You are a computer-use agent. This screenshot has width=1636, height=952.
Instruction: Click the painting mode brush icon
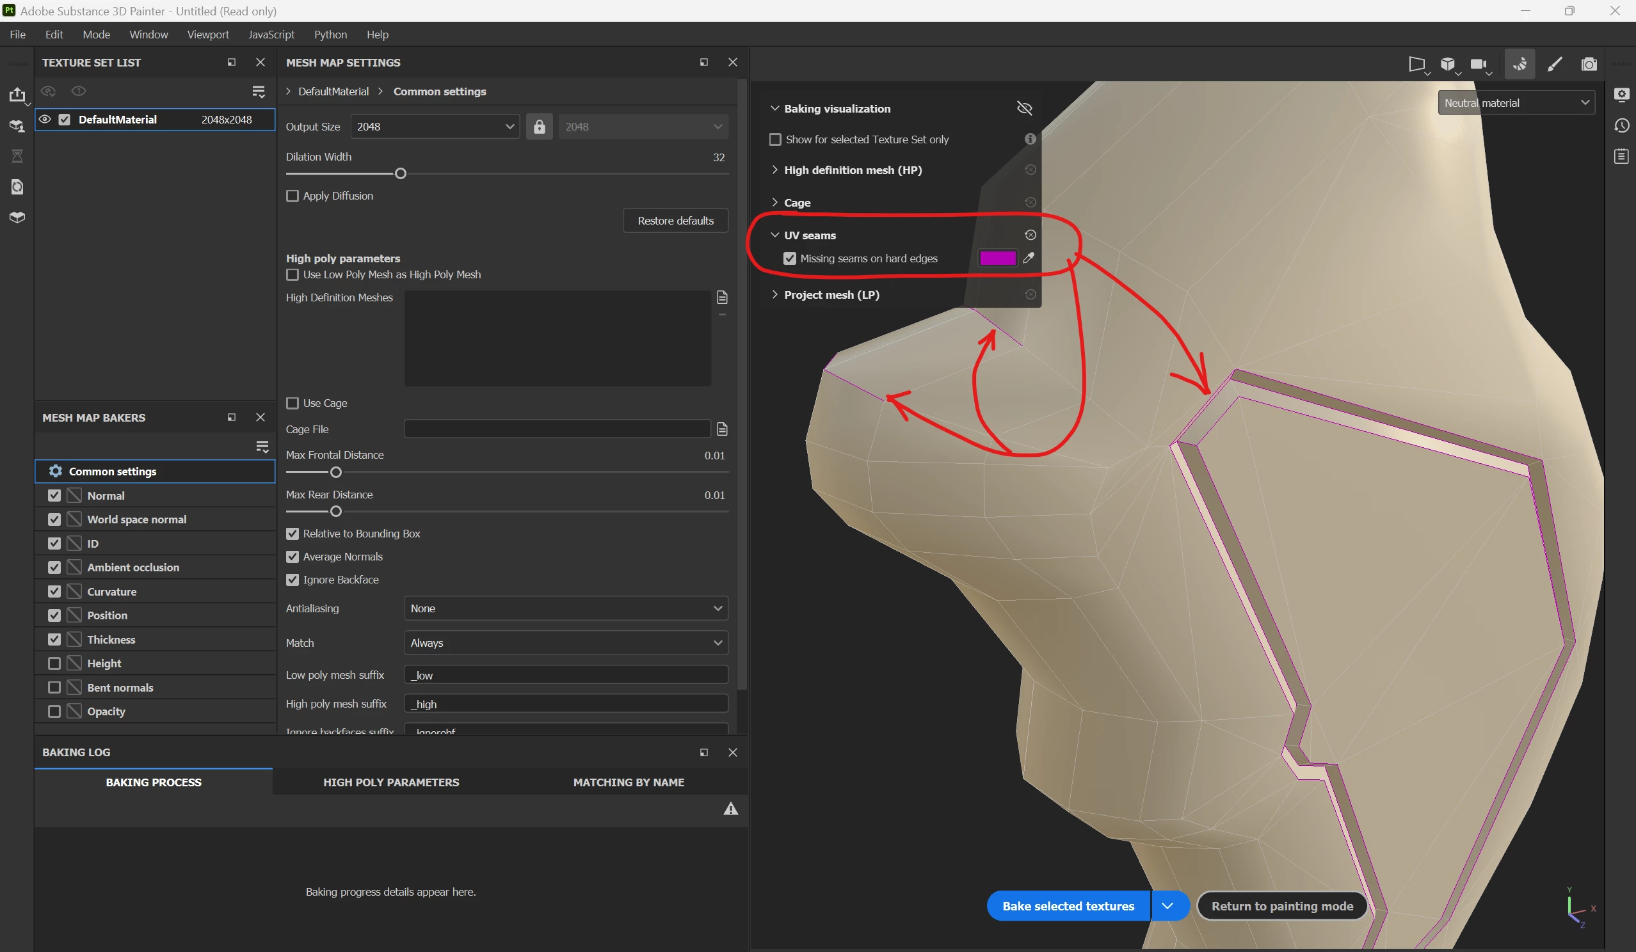1554,63
